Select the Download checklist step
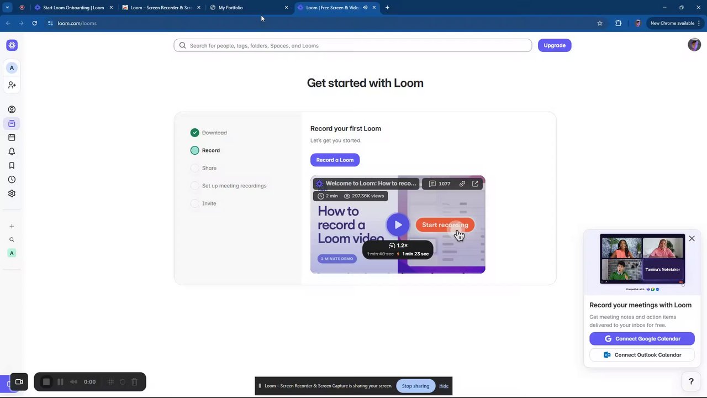 (x=209, y=133)
